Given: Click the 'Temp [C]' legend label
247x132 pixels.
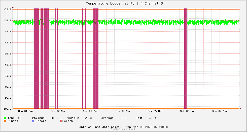Looking at the screenshot, I should click(14, 118).
